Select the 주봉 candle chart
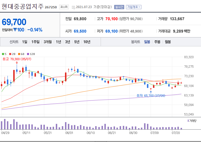The height and width of the screenshot is (142, 201). (157, 42)
